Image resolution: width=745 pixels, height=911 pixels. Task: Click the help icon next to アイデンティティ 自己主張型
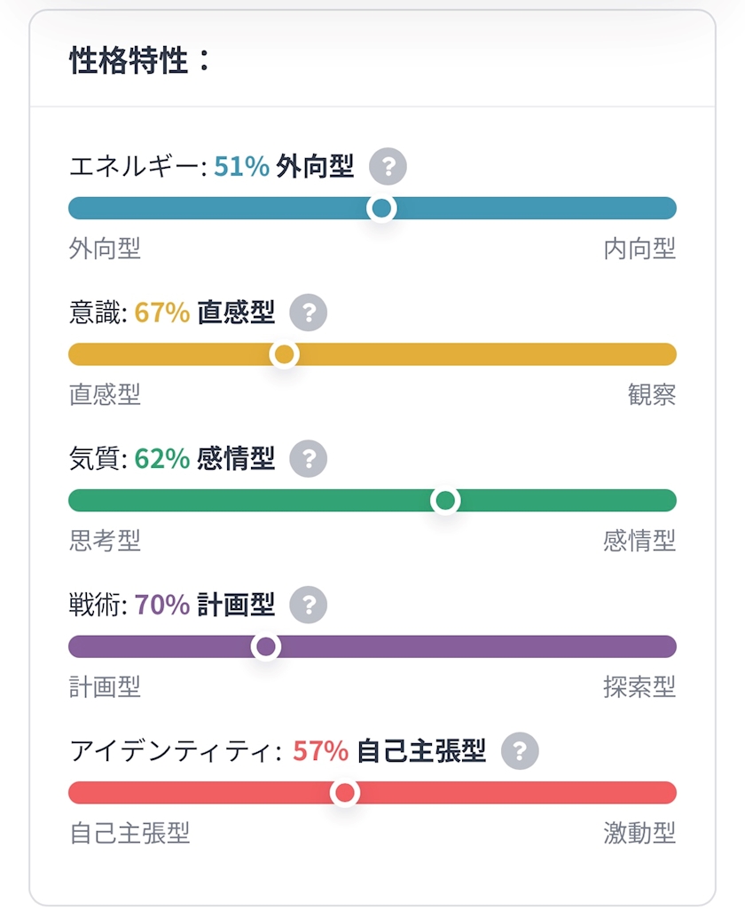(520, 751)
